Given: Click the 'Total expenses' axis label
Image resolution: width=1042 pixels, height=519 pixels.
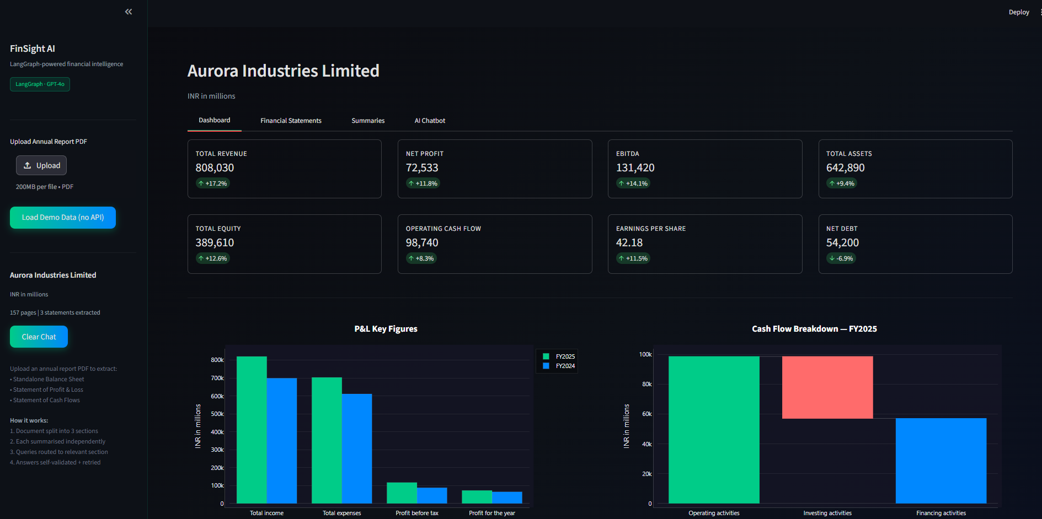Looking at the screenshot, I should (342, 513).
